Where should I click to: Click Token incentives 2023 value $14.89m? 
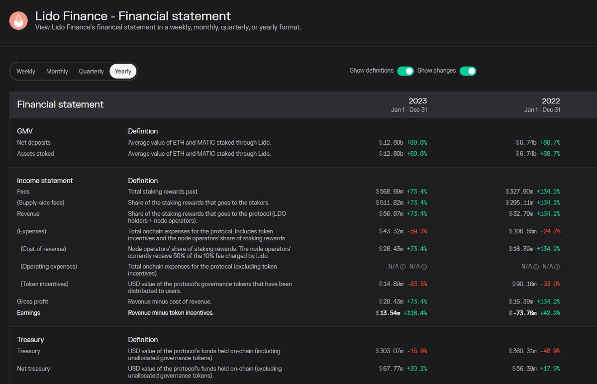tap(391, 284)
